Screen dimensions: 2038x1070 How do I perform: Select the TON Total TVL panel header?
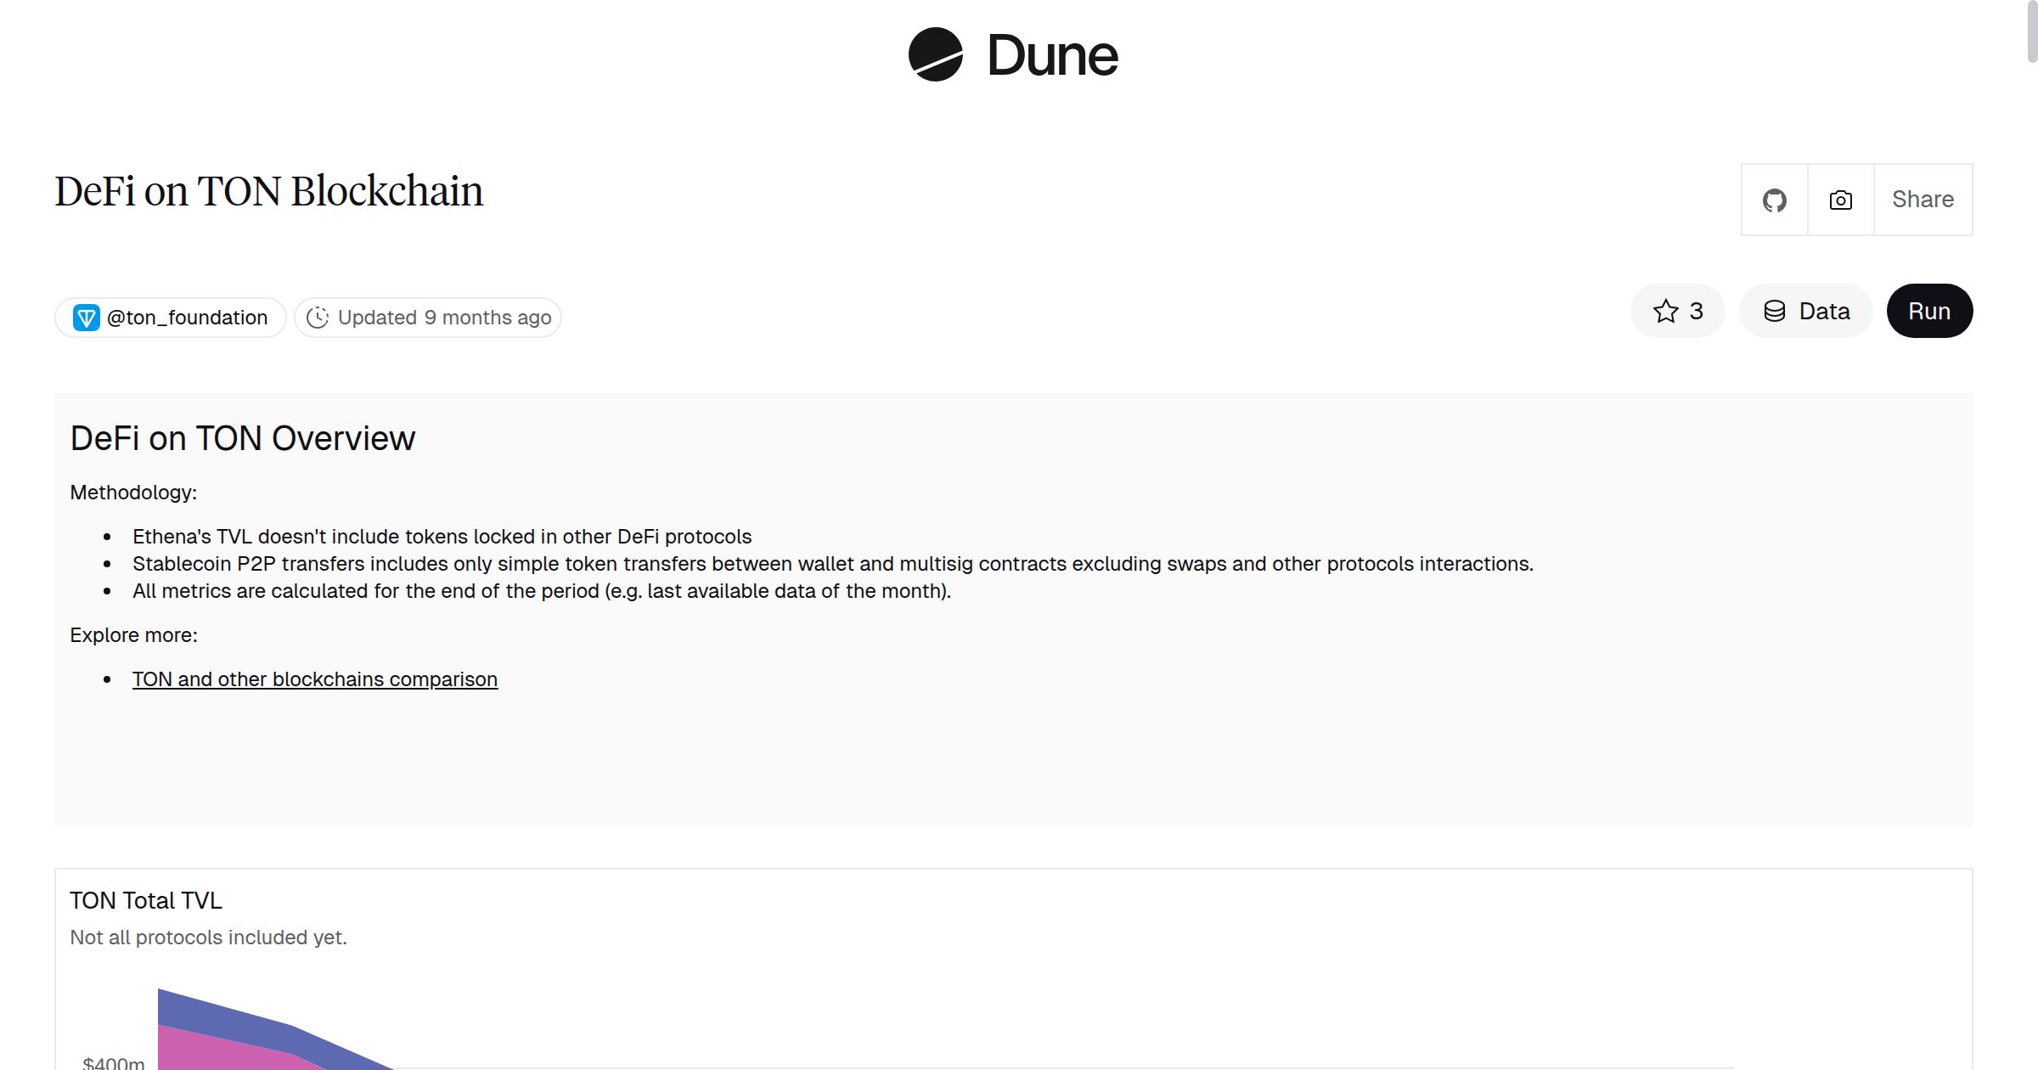pyautogui.click(x=145, y=900)
